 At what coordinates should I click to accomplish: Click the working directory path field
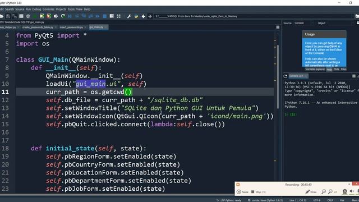[x=253, y=16]
